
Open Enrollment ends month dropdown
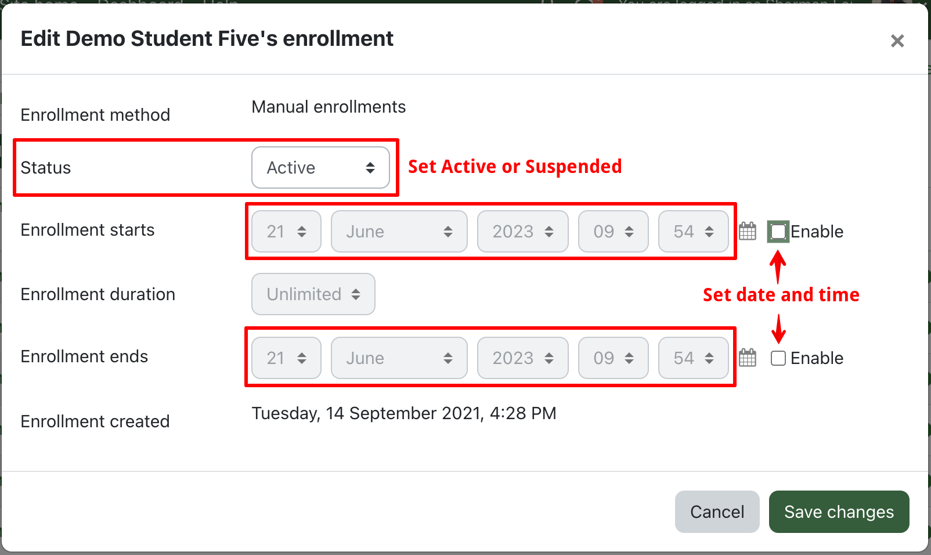point(399,358)
